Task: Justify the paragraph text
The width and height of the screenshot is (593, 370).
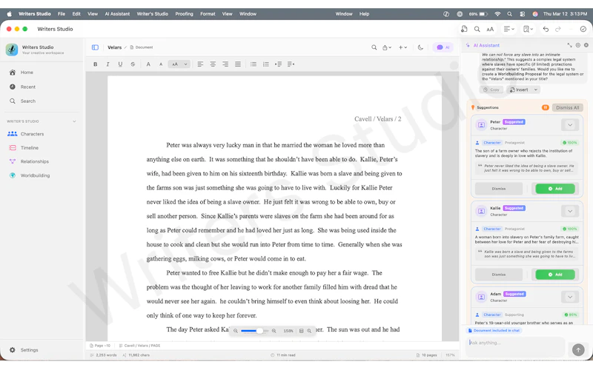Action: [x=238, y=64]
